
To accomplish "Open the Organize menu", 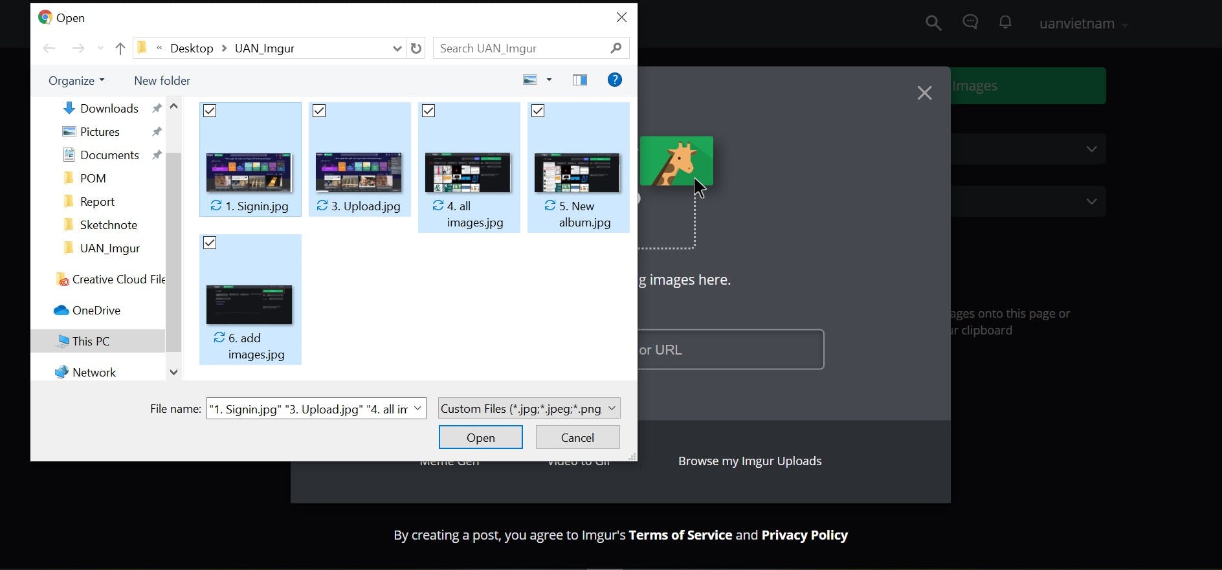I will pyautogui.click(x=76, y=81).
